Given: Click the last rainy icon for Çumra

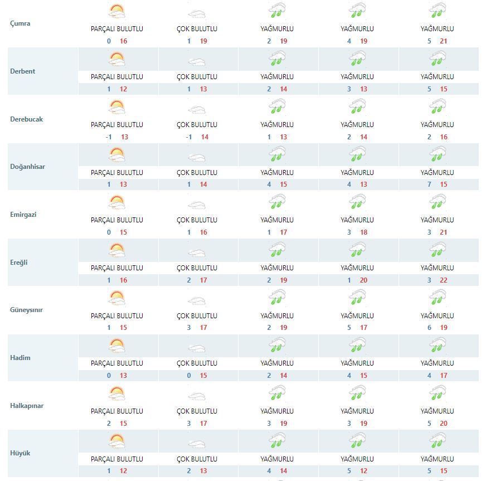Looking at the screenshot, I should (x=438, y=11).
